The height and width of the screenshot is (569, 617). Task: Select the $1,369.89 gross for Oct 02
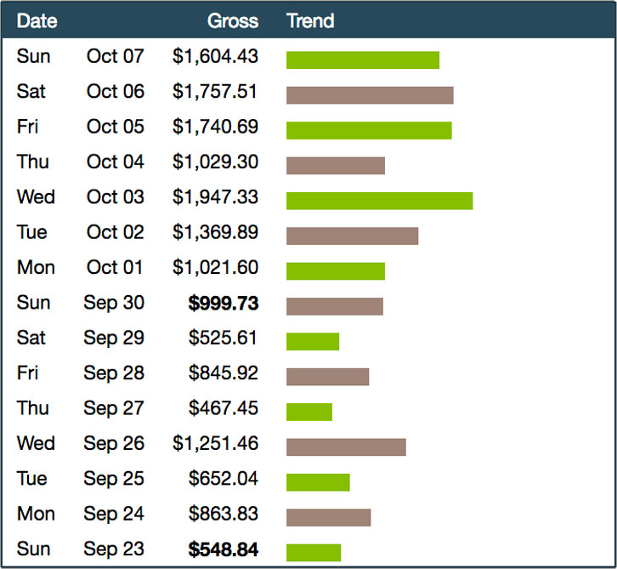coord(216,232)
